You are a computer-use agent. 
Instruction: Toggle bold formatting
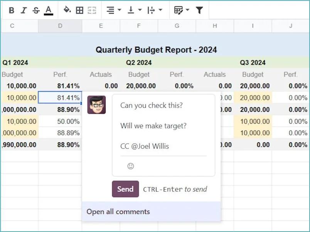pos(11,10)
